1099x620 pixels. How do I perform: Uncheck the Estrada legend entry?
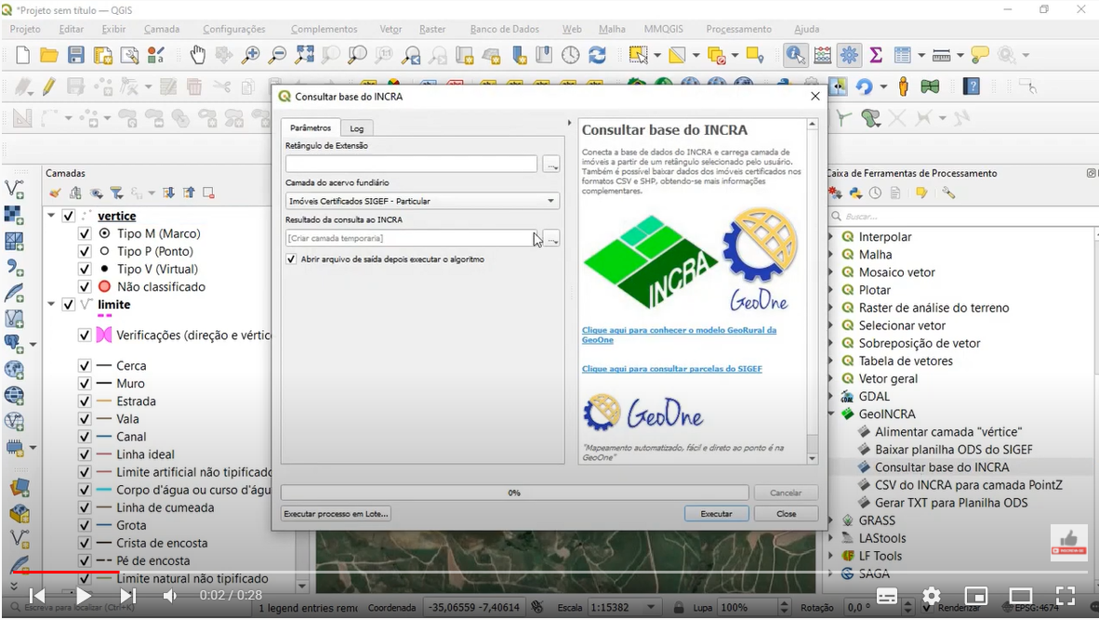(x=85, y=402)
